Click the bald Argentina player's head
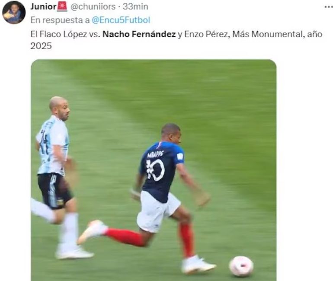333x281 pixels. tap(60, 108)
